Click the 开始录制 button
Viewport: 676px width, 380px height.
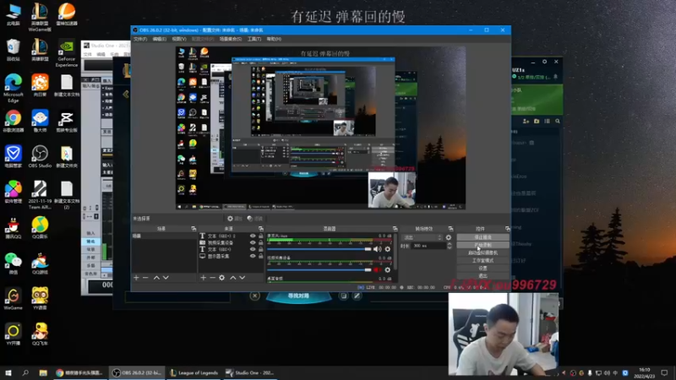tap(482, 245)
